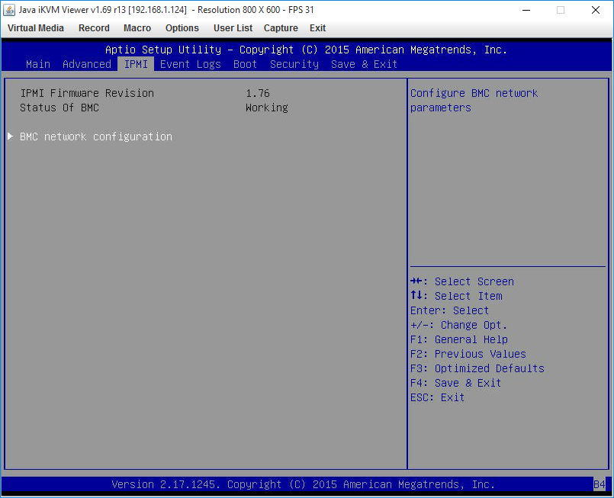Switch to the Boot tab
Viewport: 614px width, 498px height.
click(x=245, y=64)
